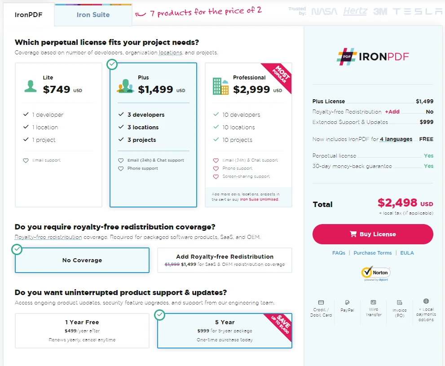Switch to the IronPDF tab
Viewport: 445px width, 366px height.
[28, 15]
